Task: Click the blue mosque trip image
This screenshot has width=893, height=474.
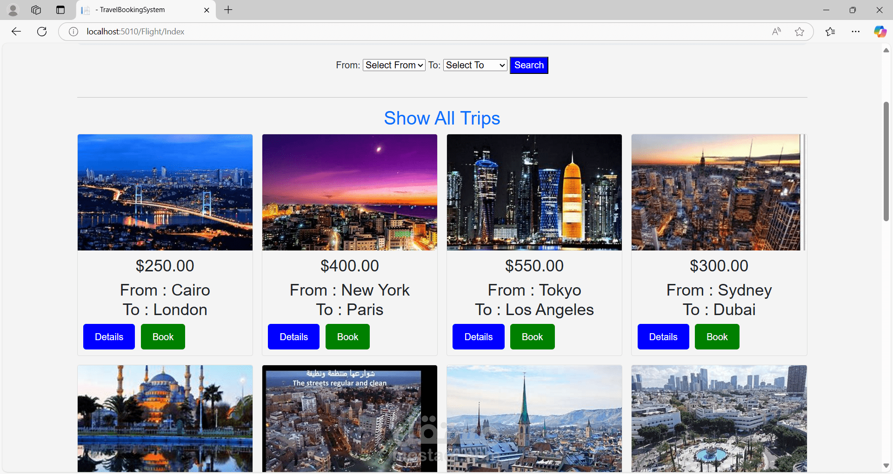Action: pos(165,418)
